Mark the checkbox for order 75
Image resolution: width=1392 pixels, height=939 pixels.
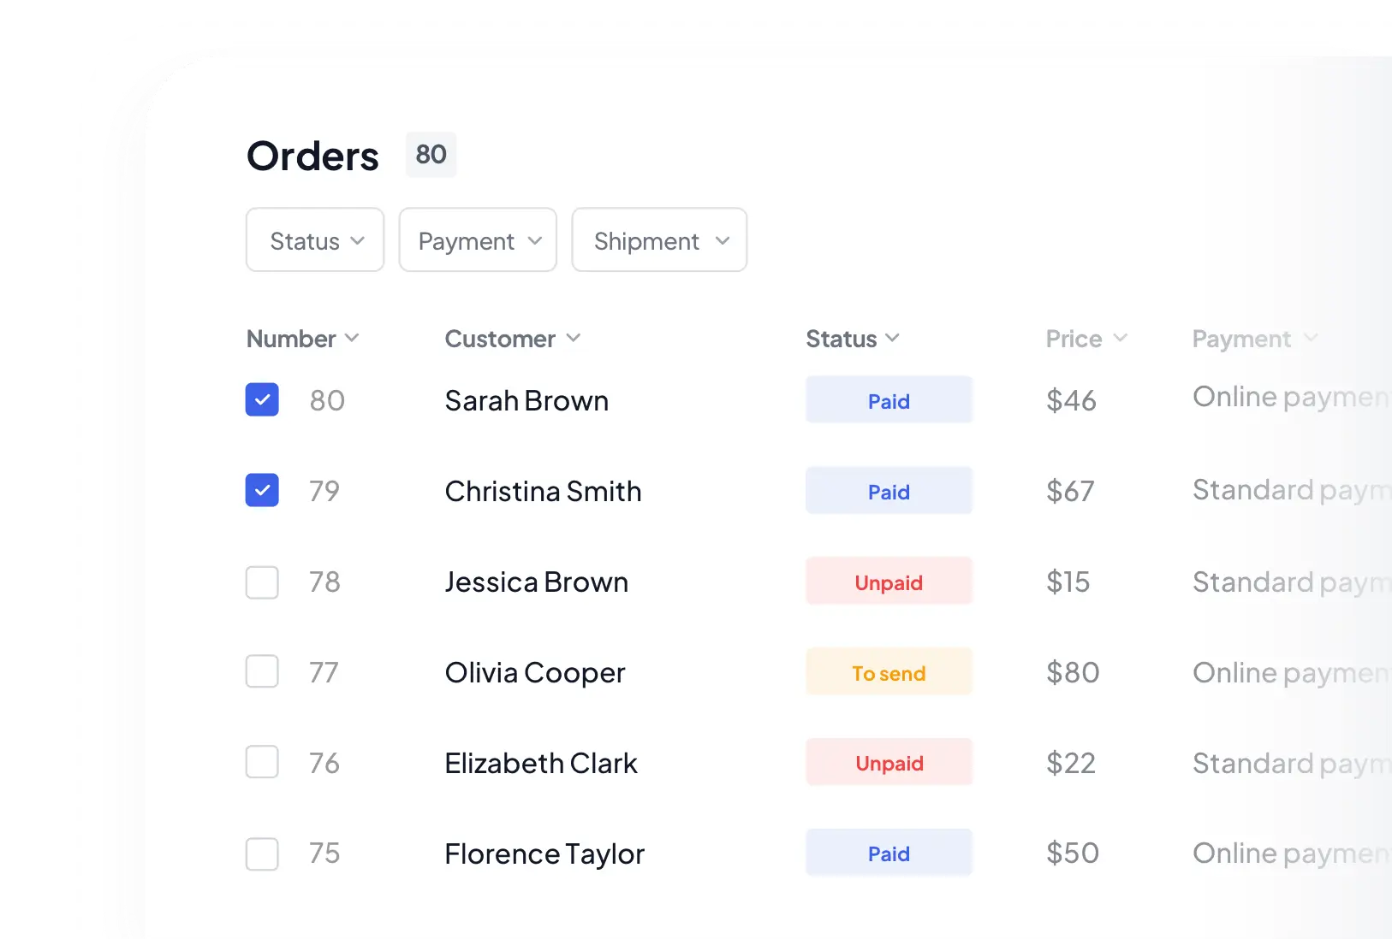(262, 853)
